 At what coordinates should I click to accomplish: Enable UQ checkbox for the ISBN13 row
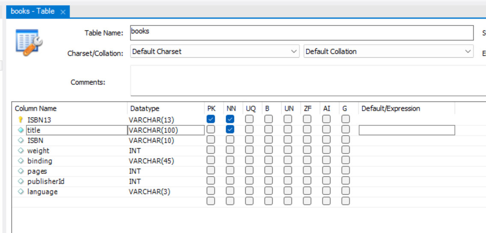click(x=249, y=119)
